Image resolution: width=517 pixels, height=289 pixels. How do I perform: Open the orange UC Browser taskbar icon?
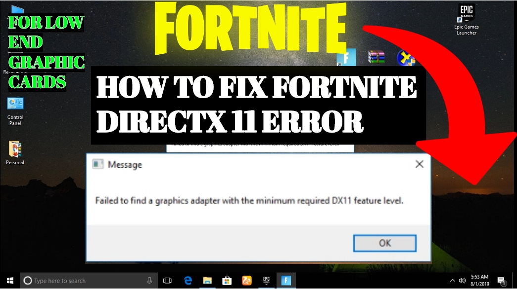247,281
